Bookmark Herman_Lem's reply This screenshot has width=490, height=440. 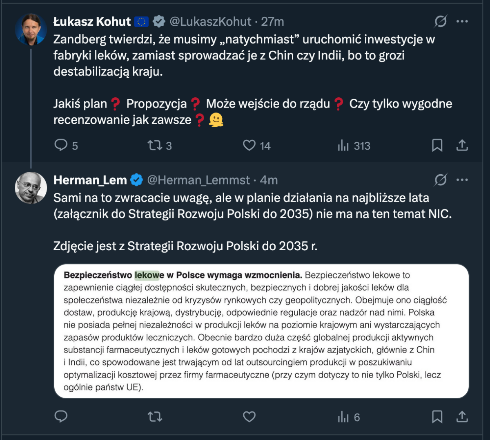[437, 417]
